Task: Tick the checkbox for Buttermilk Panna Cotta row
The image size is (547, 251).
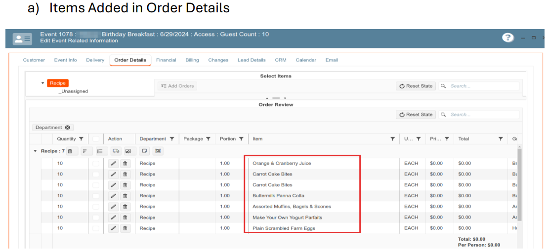Action: point(96,196)
